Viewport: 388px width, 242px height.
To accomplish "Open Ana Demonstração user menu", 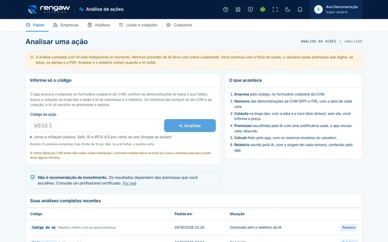I will (336, 9).
